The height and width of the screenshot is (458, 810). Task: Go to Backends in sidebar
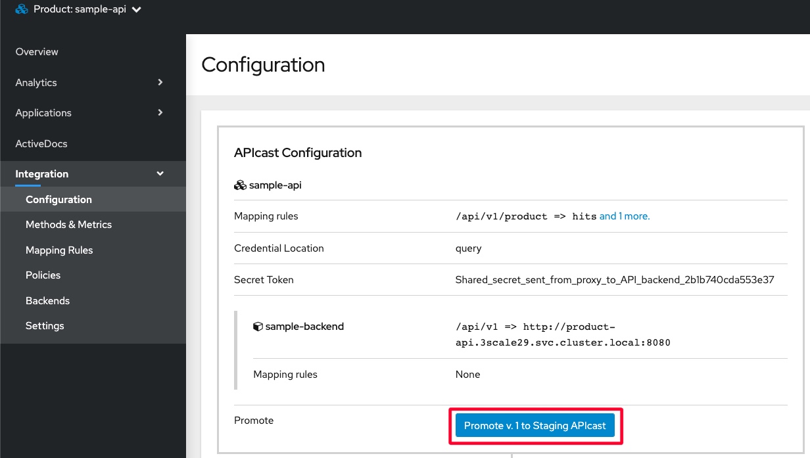pyautogui.click(x=47, y=300)
